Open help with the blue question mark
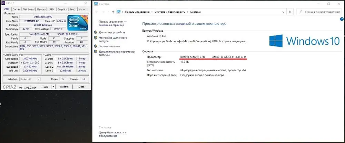Image resolution: width=345 pixels, height=143 pixels. tap(342, 19)
